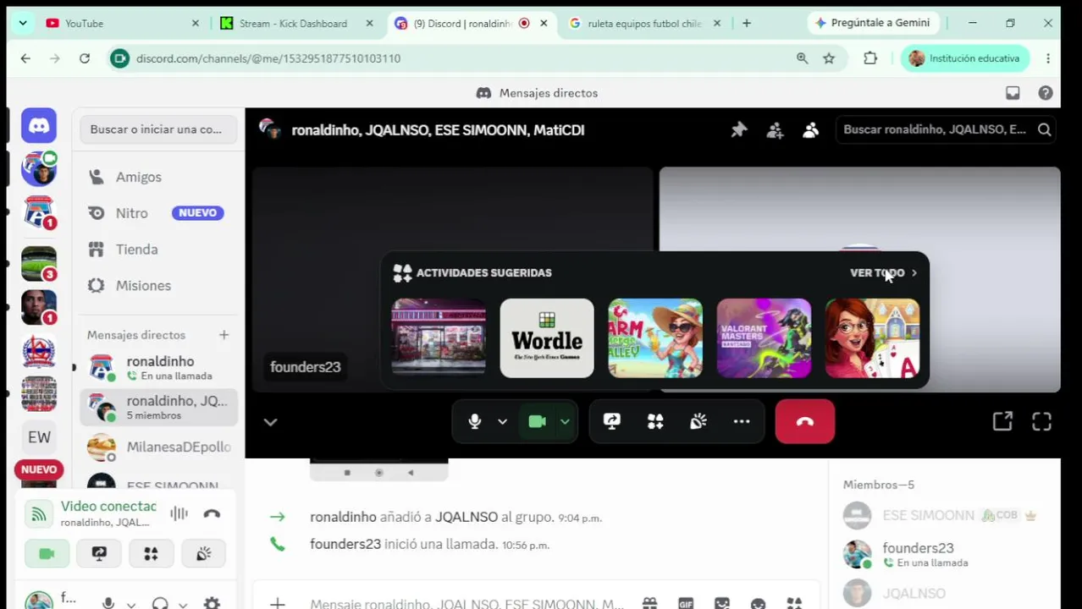This screenshot has width=1082, height=609.
Task: Switch to Stream - Kick Dashboard tab
Action: [296, 24]
